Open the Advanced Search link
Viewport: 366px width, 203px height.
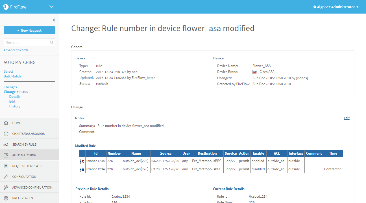click(16, 50)
